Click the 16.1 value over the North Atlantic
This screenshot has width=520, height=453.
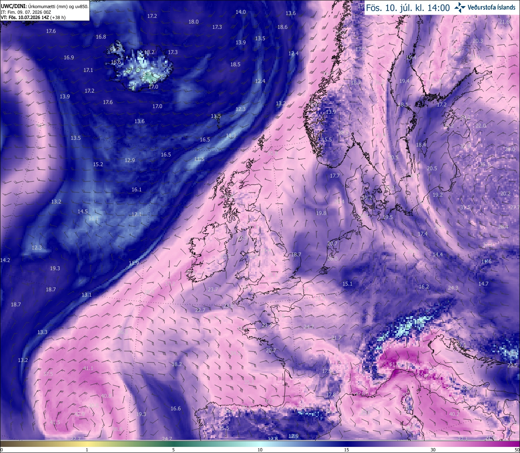(x=136, y=190)
